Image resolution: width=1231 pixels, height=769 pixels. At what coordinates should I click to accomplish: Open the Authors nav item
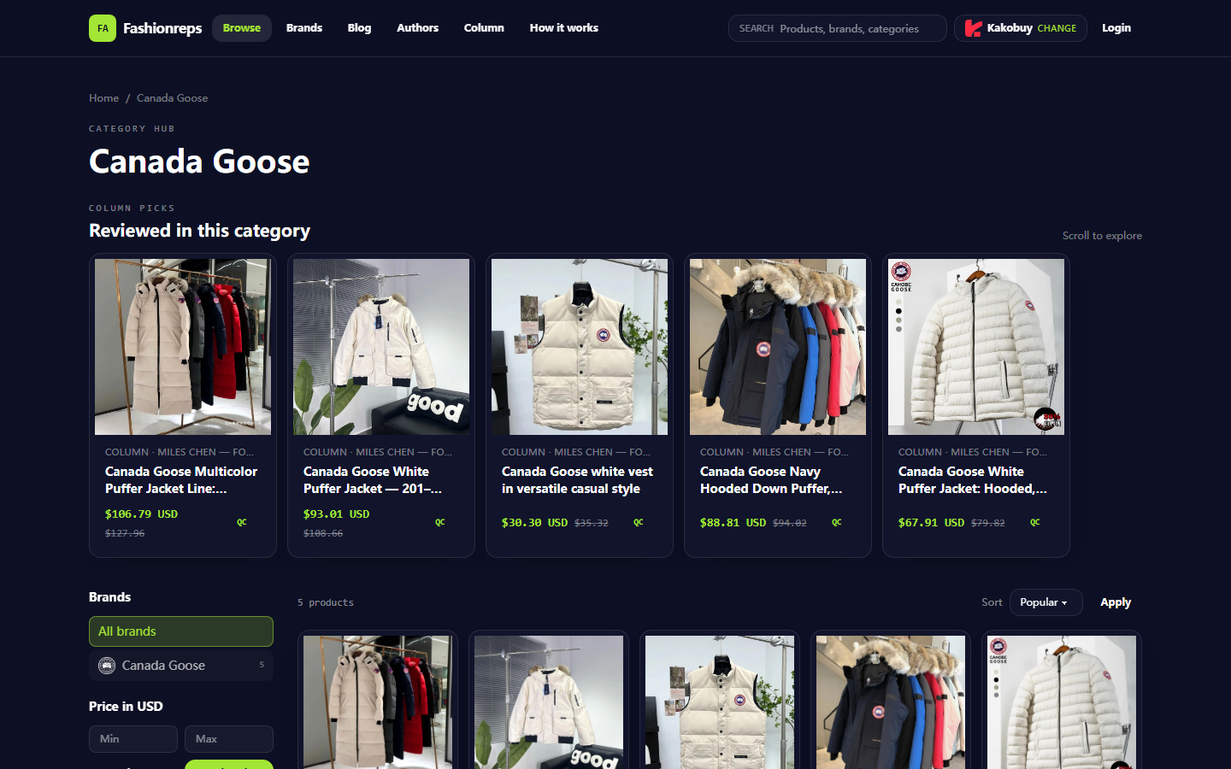[x=417, y=28]
